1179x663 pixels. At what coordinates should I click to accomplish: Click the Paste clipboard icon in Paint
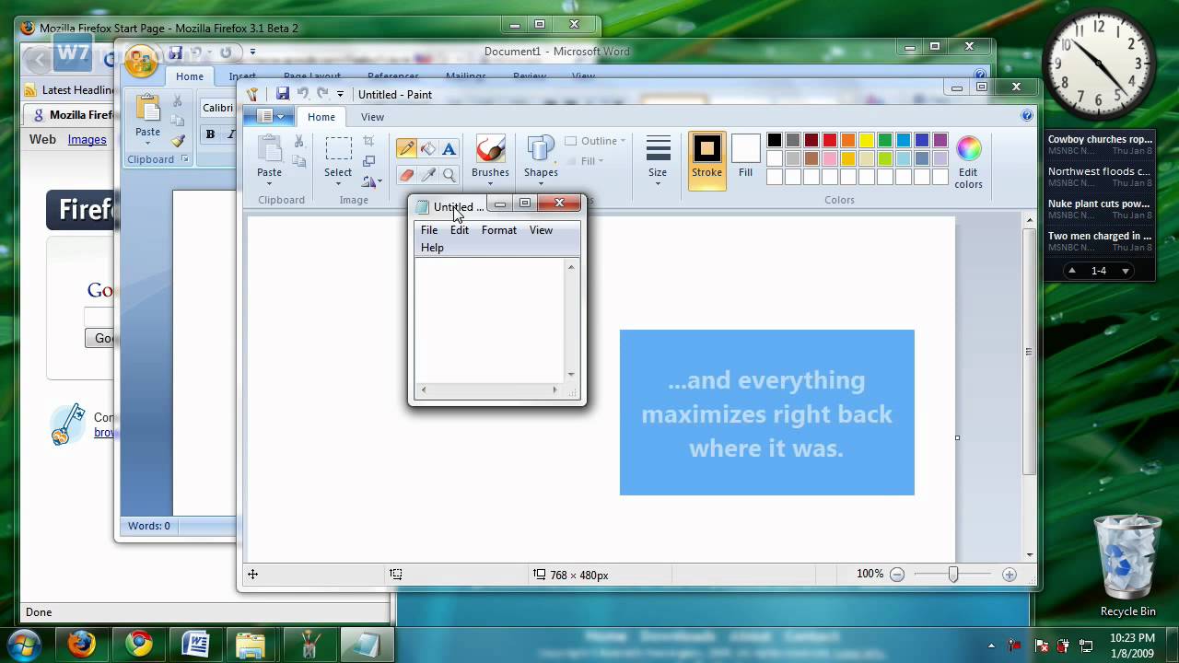pyautogui.click(x=269, y=149)
